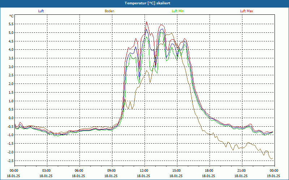Click the 4,5 y-axis value

pyautogui.click(x=11, y=41)
